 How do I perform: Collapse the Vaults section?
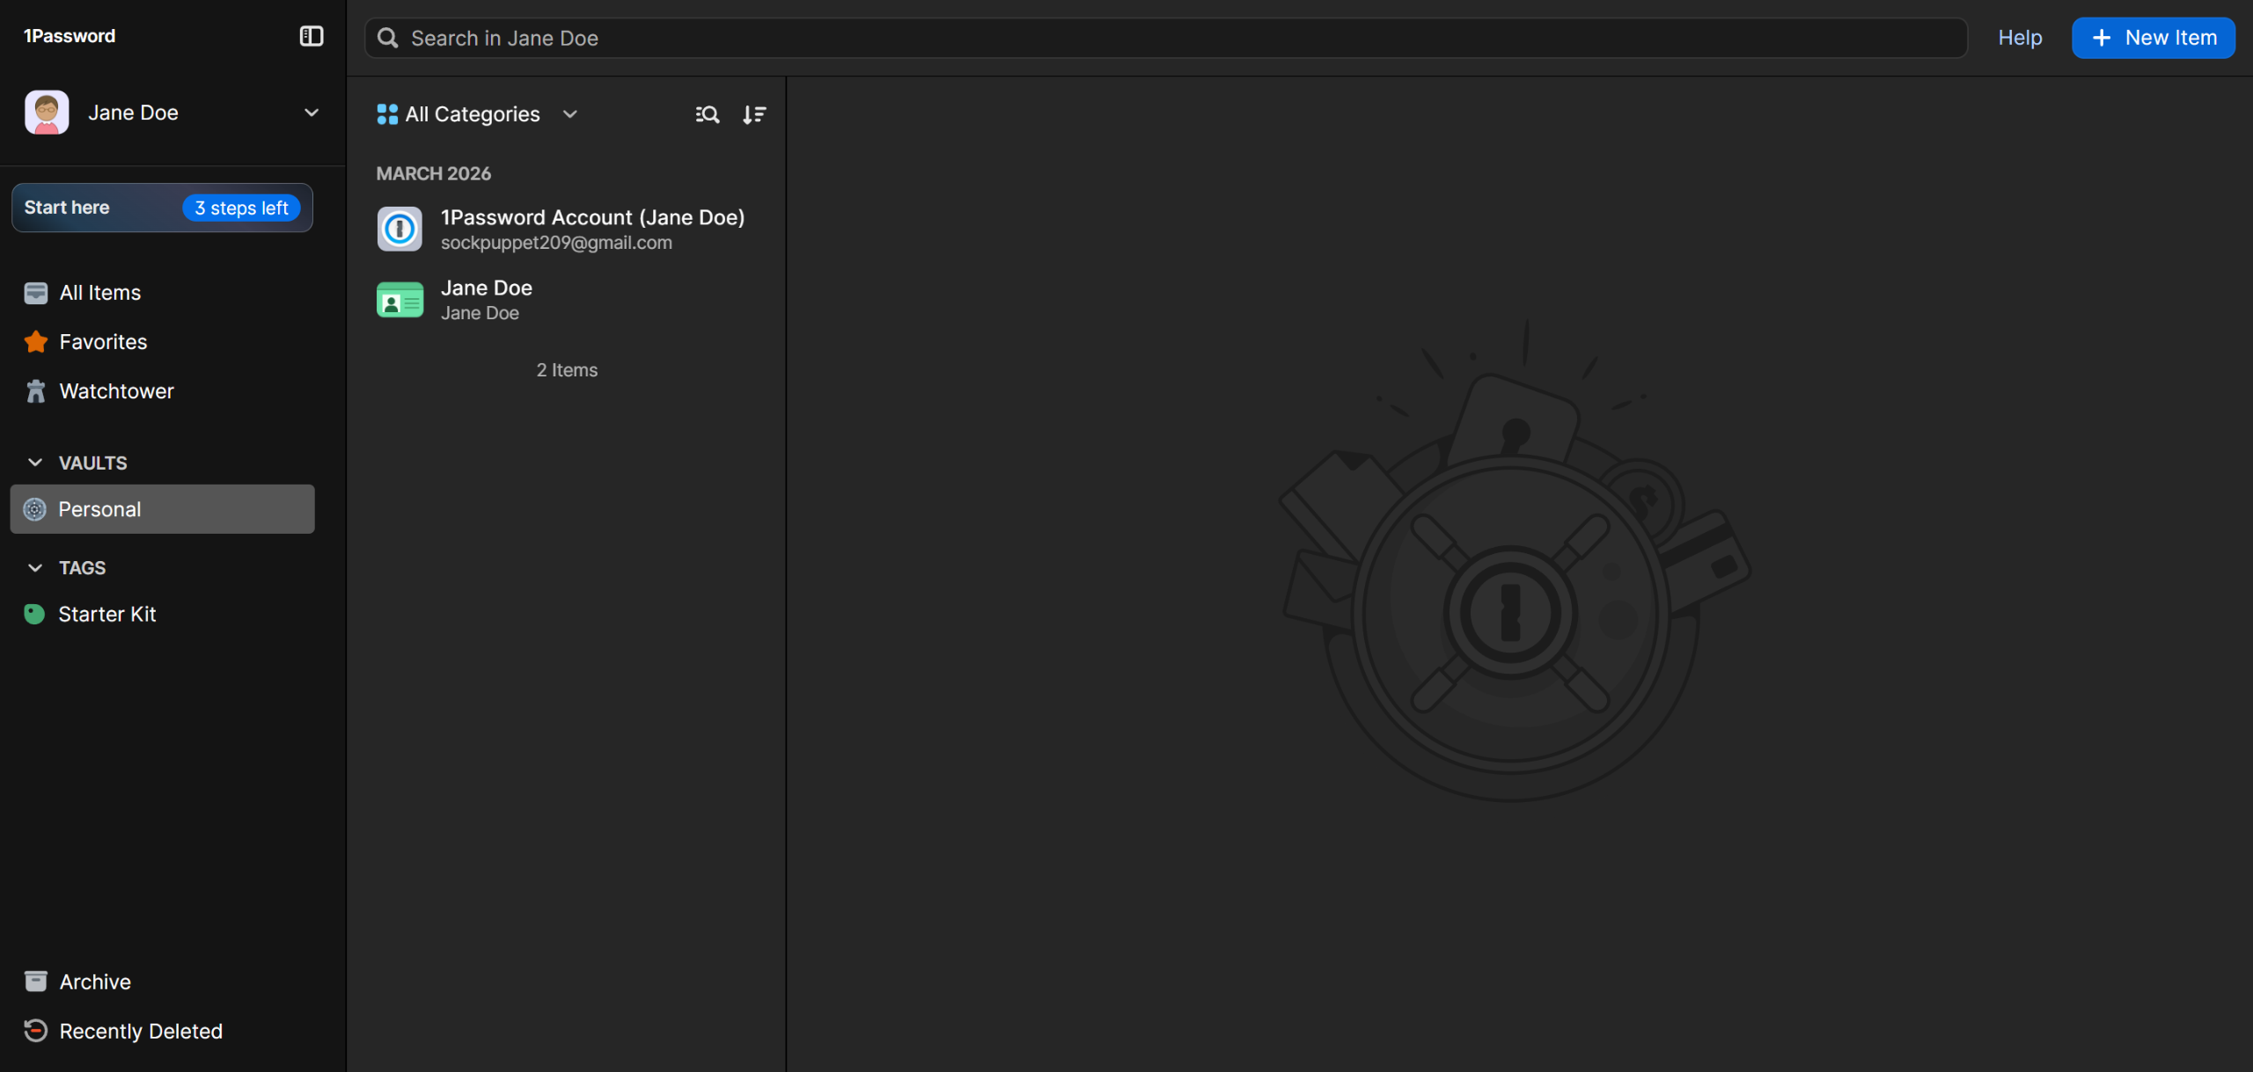35,463
